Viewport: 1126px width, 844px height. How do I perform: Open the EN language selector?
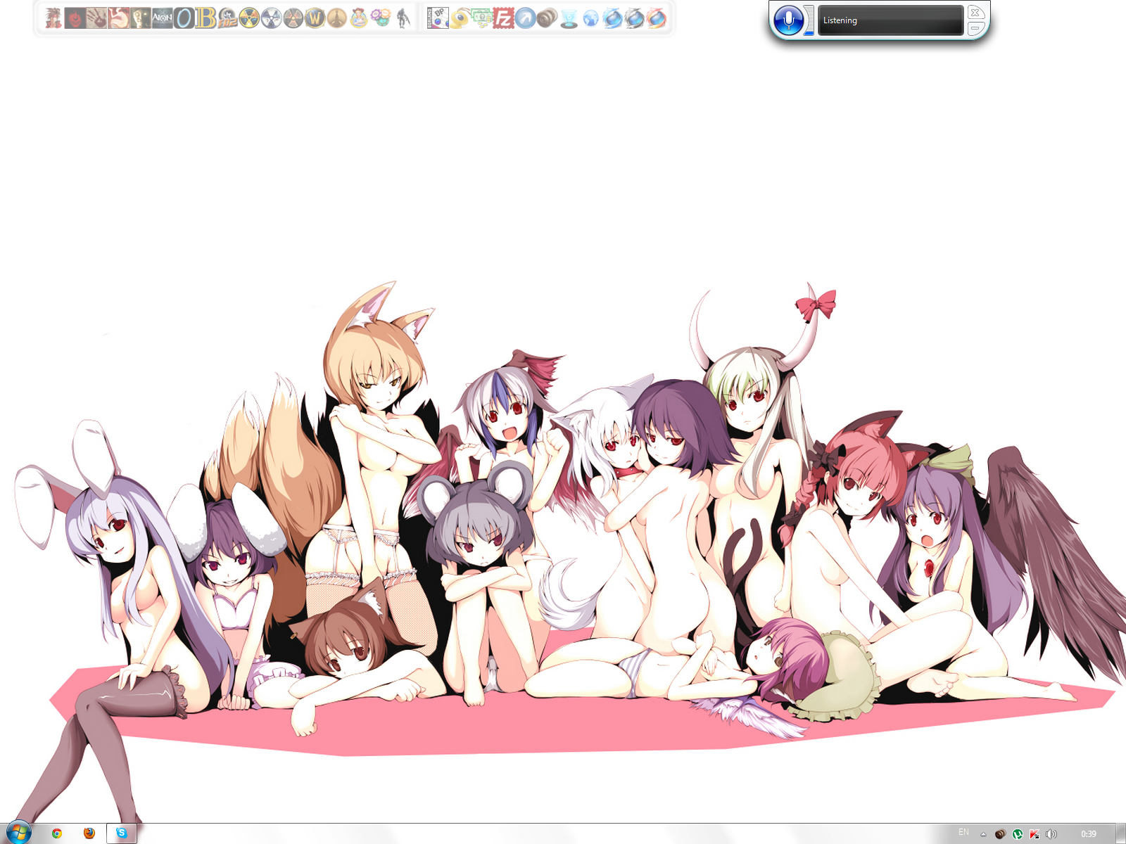click(x=963, y=833)
